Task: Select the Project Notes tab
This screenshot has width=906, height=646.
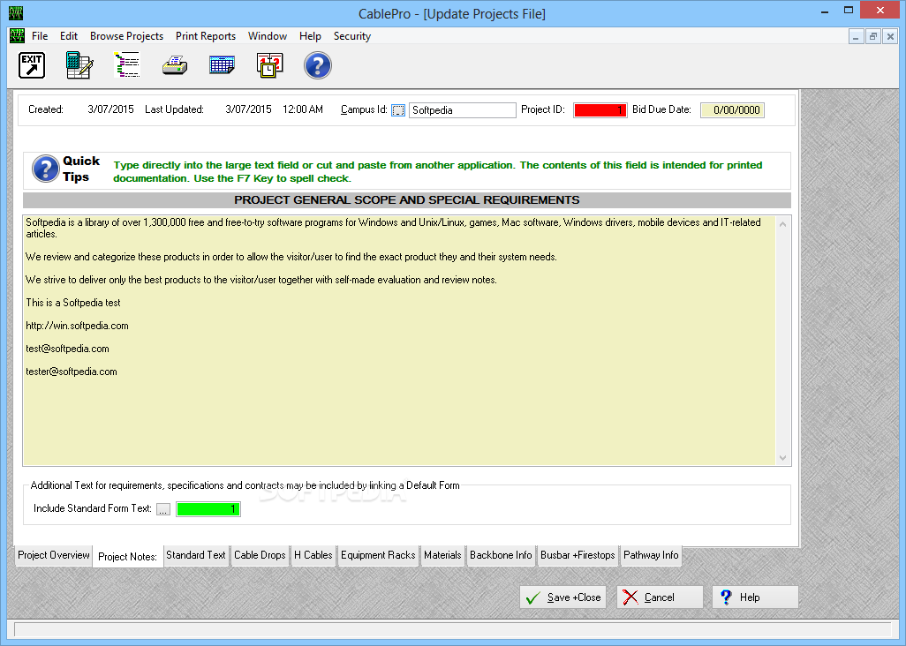Action: tap(128, 557)
